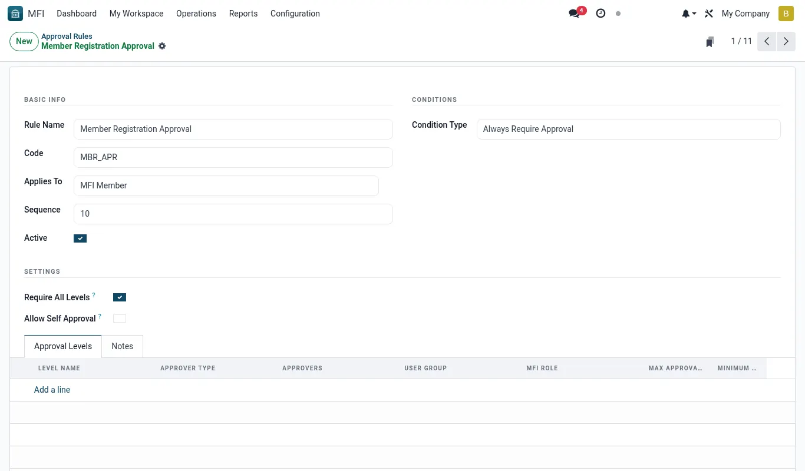Screen dimensions: 805x471
Task: Open the Reports menu
Action: pyautogui.click(x=243, y=14)
